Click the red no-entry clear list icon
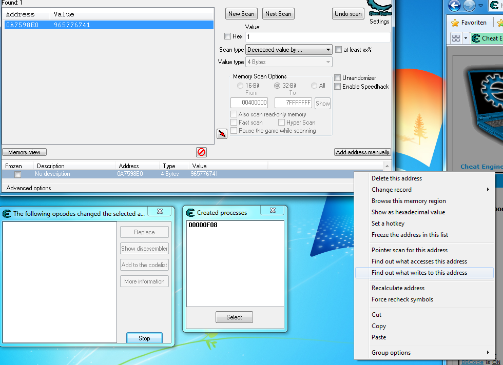Screen dimensions: 503x365 (201, 152)
